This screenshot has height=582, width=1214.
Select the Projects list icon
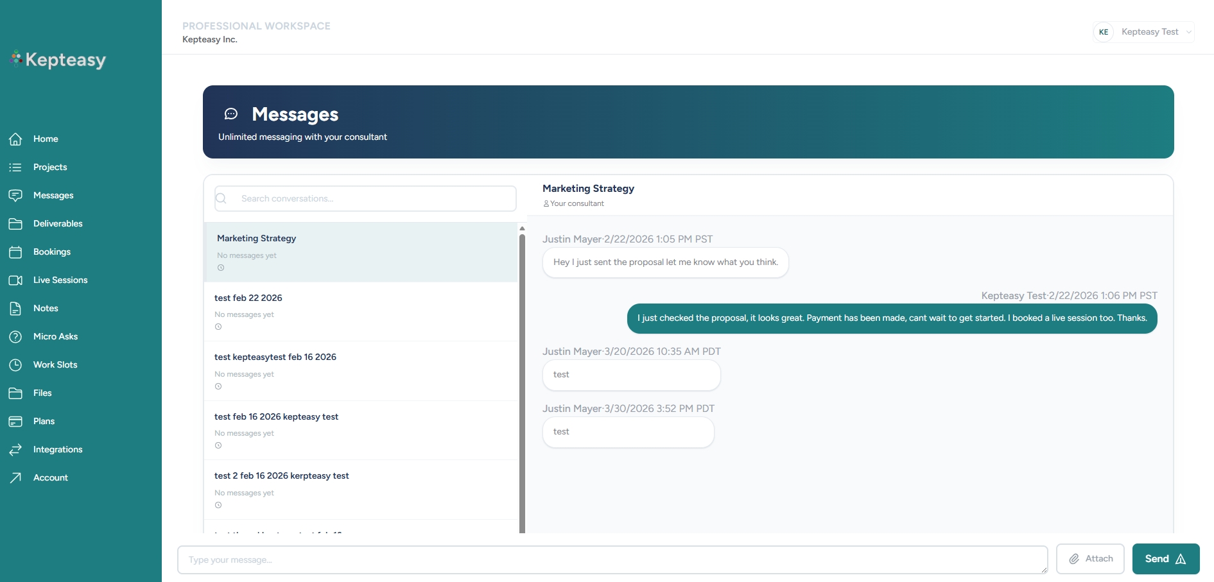coord(15,167)
